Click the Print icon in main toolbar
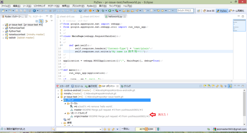This screenshot has width=247, height=133. pos(25,11)
